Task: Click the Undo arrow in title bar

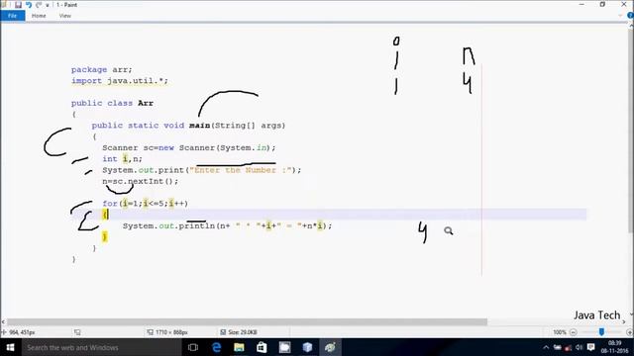Action: click(x=29, y=5)
